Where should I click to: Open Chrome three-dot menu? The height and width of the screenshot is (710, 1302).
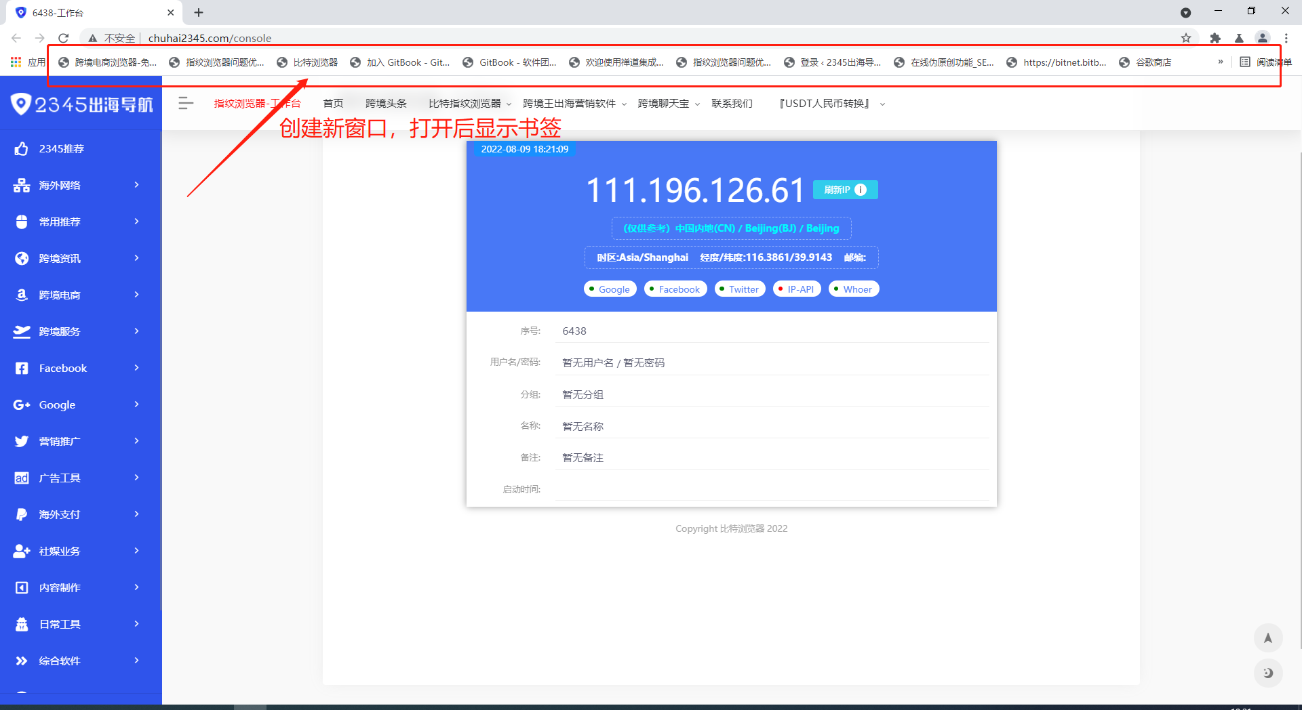[x=1286, y=38]
